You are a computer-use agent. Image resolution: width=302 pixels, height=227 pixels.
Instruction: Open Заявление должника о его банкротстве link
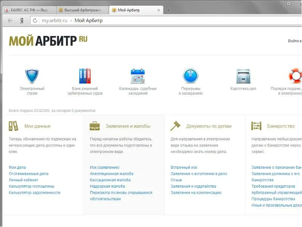pyautogui.click(x=276, y=177)
